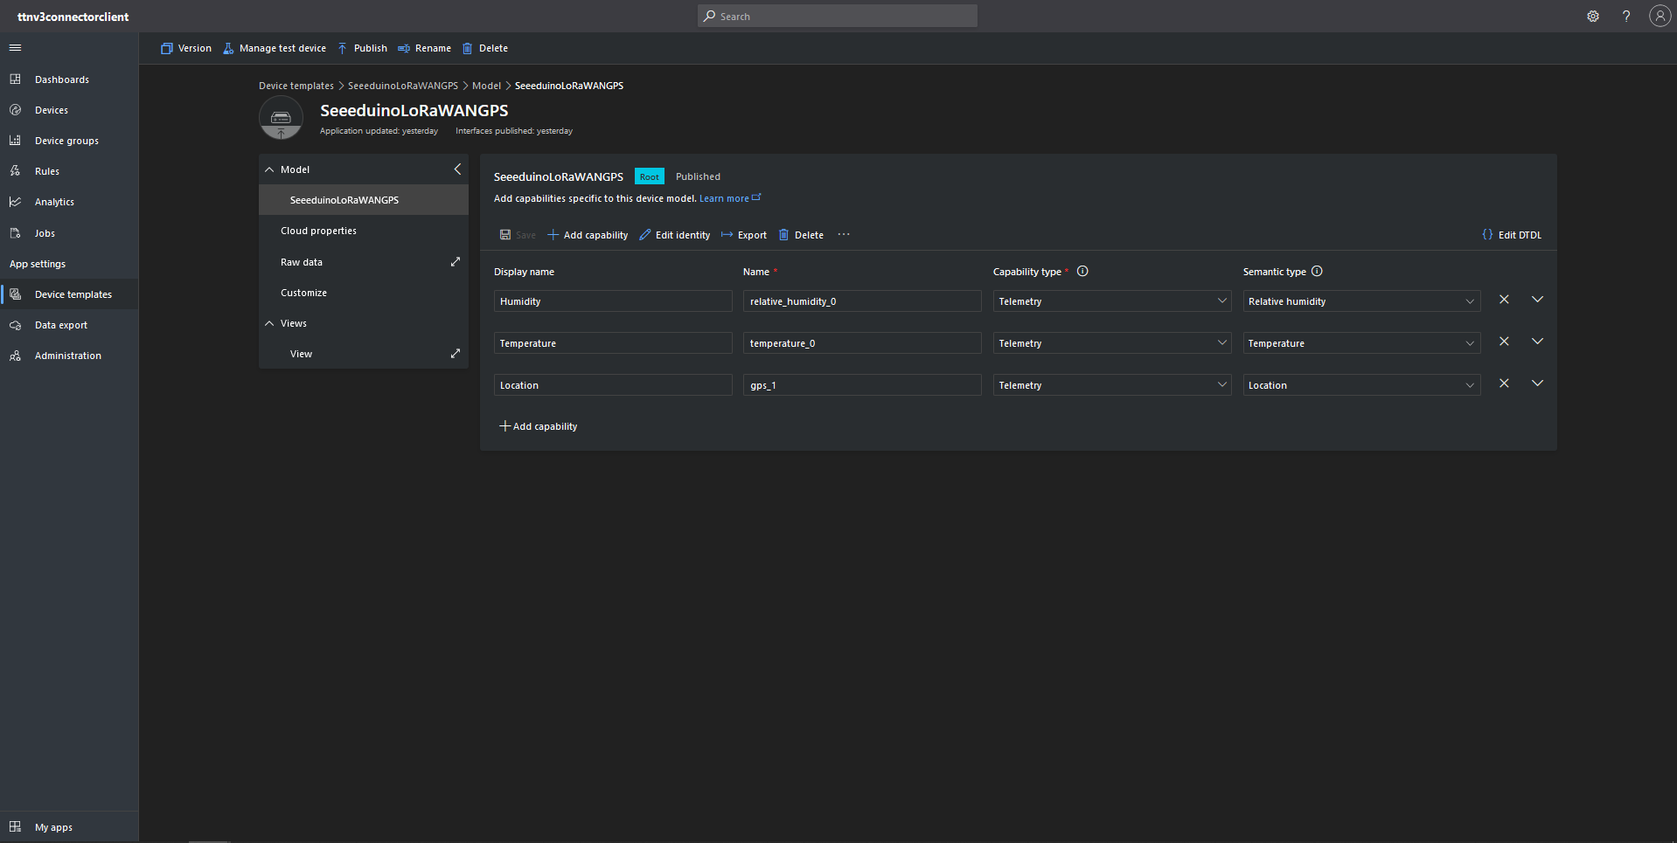Collapse the Views tree section
The height and width of the screenshot is (843, 1677).
click(269, 323)
